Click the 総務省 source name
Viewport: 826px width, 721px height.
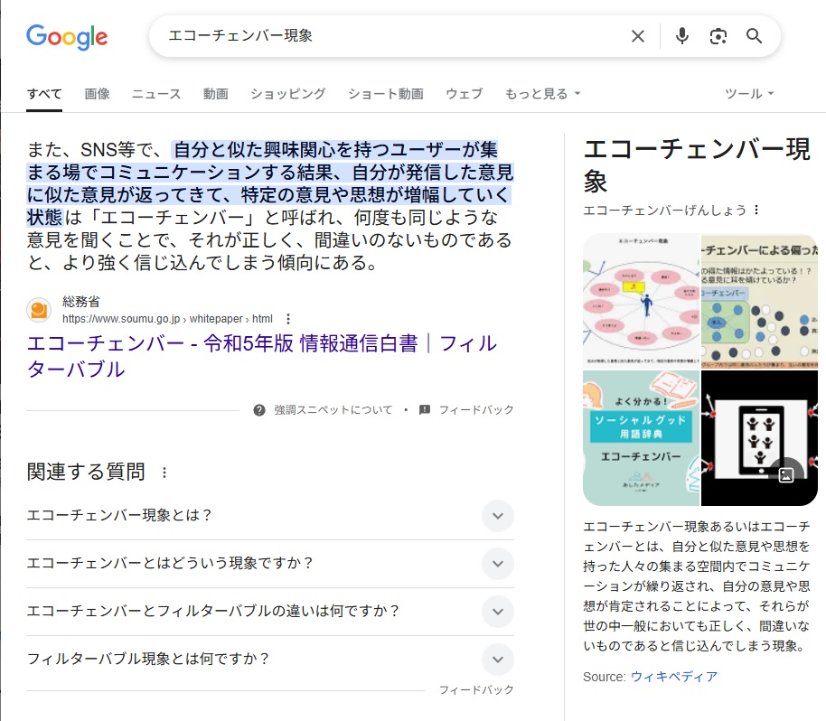click(80, 302)
